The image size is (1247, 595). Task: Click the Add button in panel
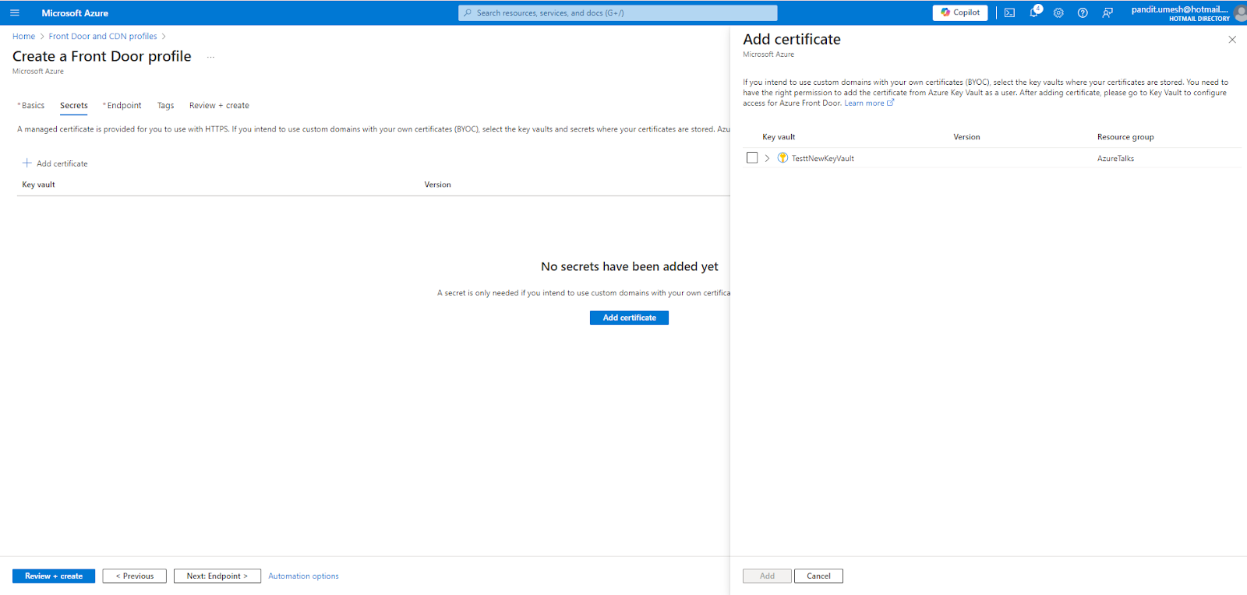(767, 576)
